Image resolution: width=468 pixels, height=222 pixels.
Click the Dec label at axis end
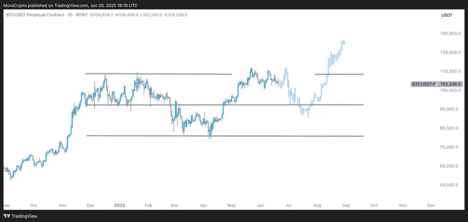tap(431, 205)
